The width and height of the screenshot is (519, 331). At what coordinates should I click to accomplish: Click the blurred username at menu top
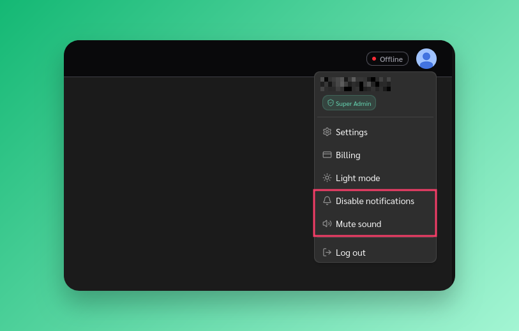[356, 84]
